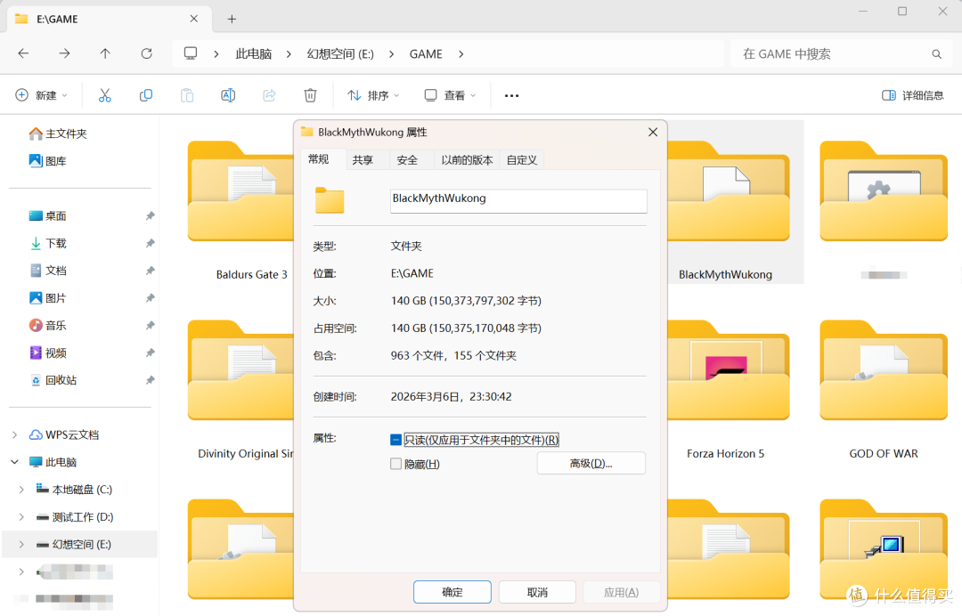Go forward with the right arrow
The image size is (962, 616).
pyautogui.click(x=64, y=53)
